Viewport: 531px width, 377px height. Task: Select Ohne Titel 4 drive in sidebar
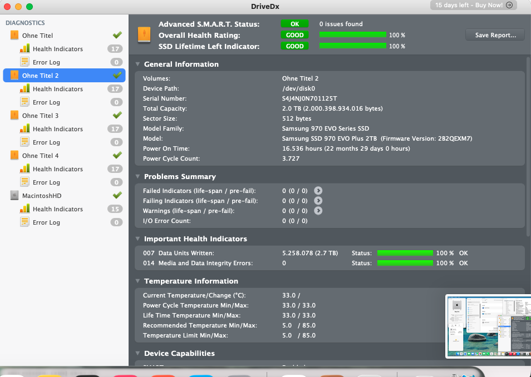tap(41, 156)
